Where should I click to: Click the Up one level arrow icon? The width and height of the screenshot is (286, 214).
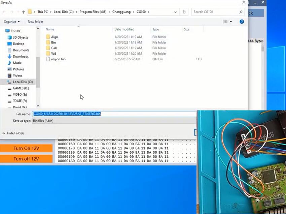point(23,12)
